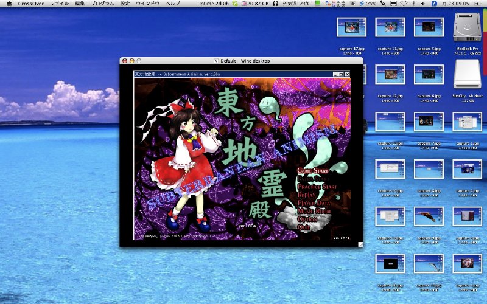This screenshot has width=487, height=304.
Task: Select the SimCity external drive icon
Action: tap(467, 74)
